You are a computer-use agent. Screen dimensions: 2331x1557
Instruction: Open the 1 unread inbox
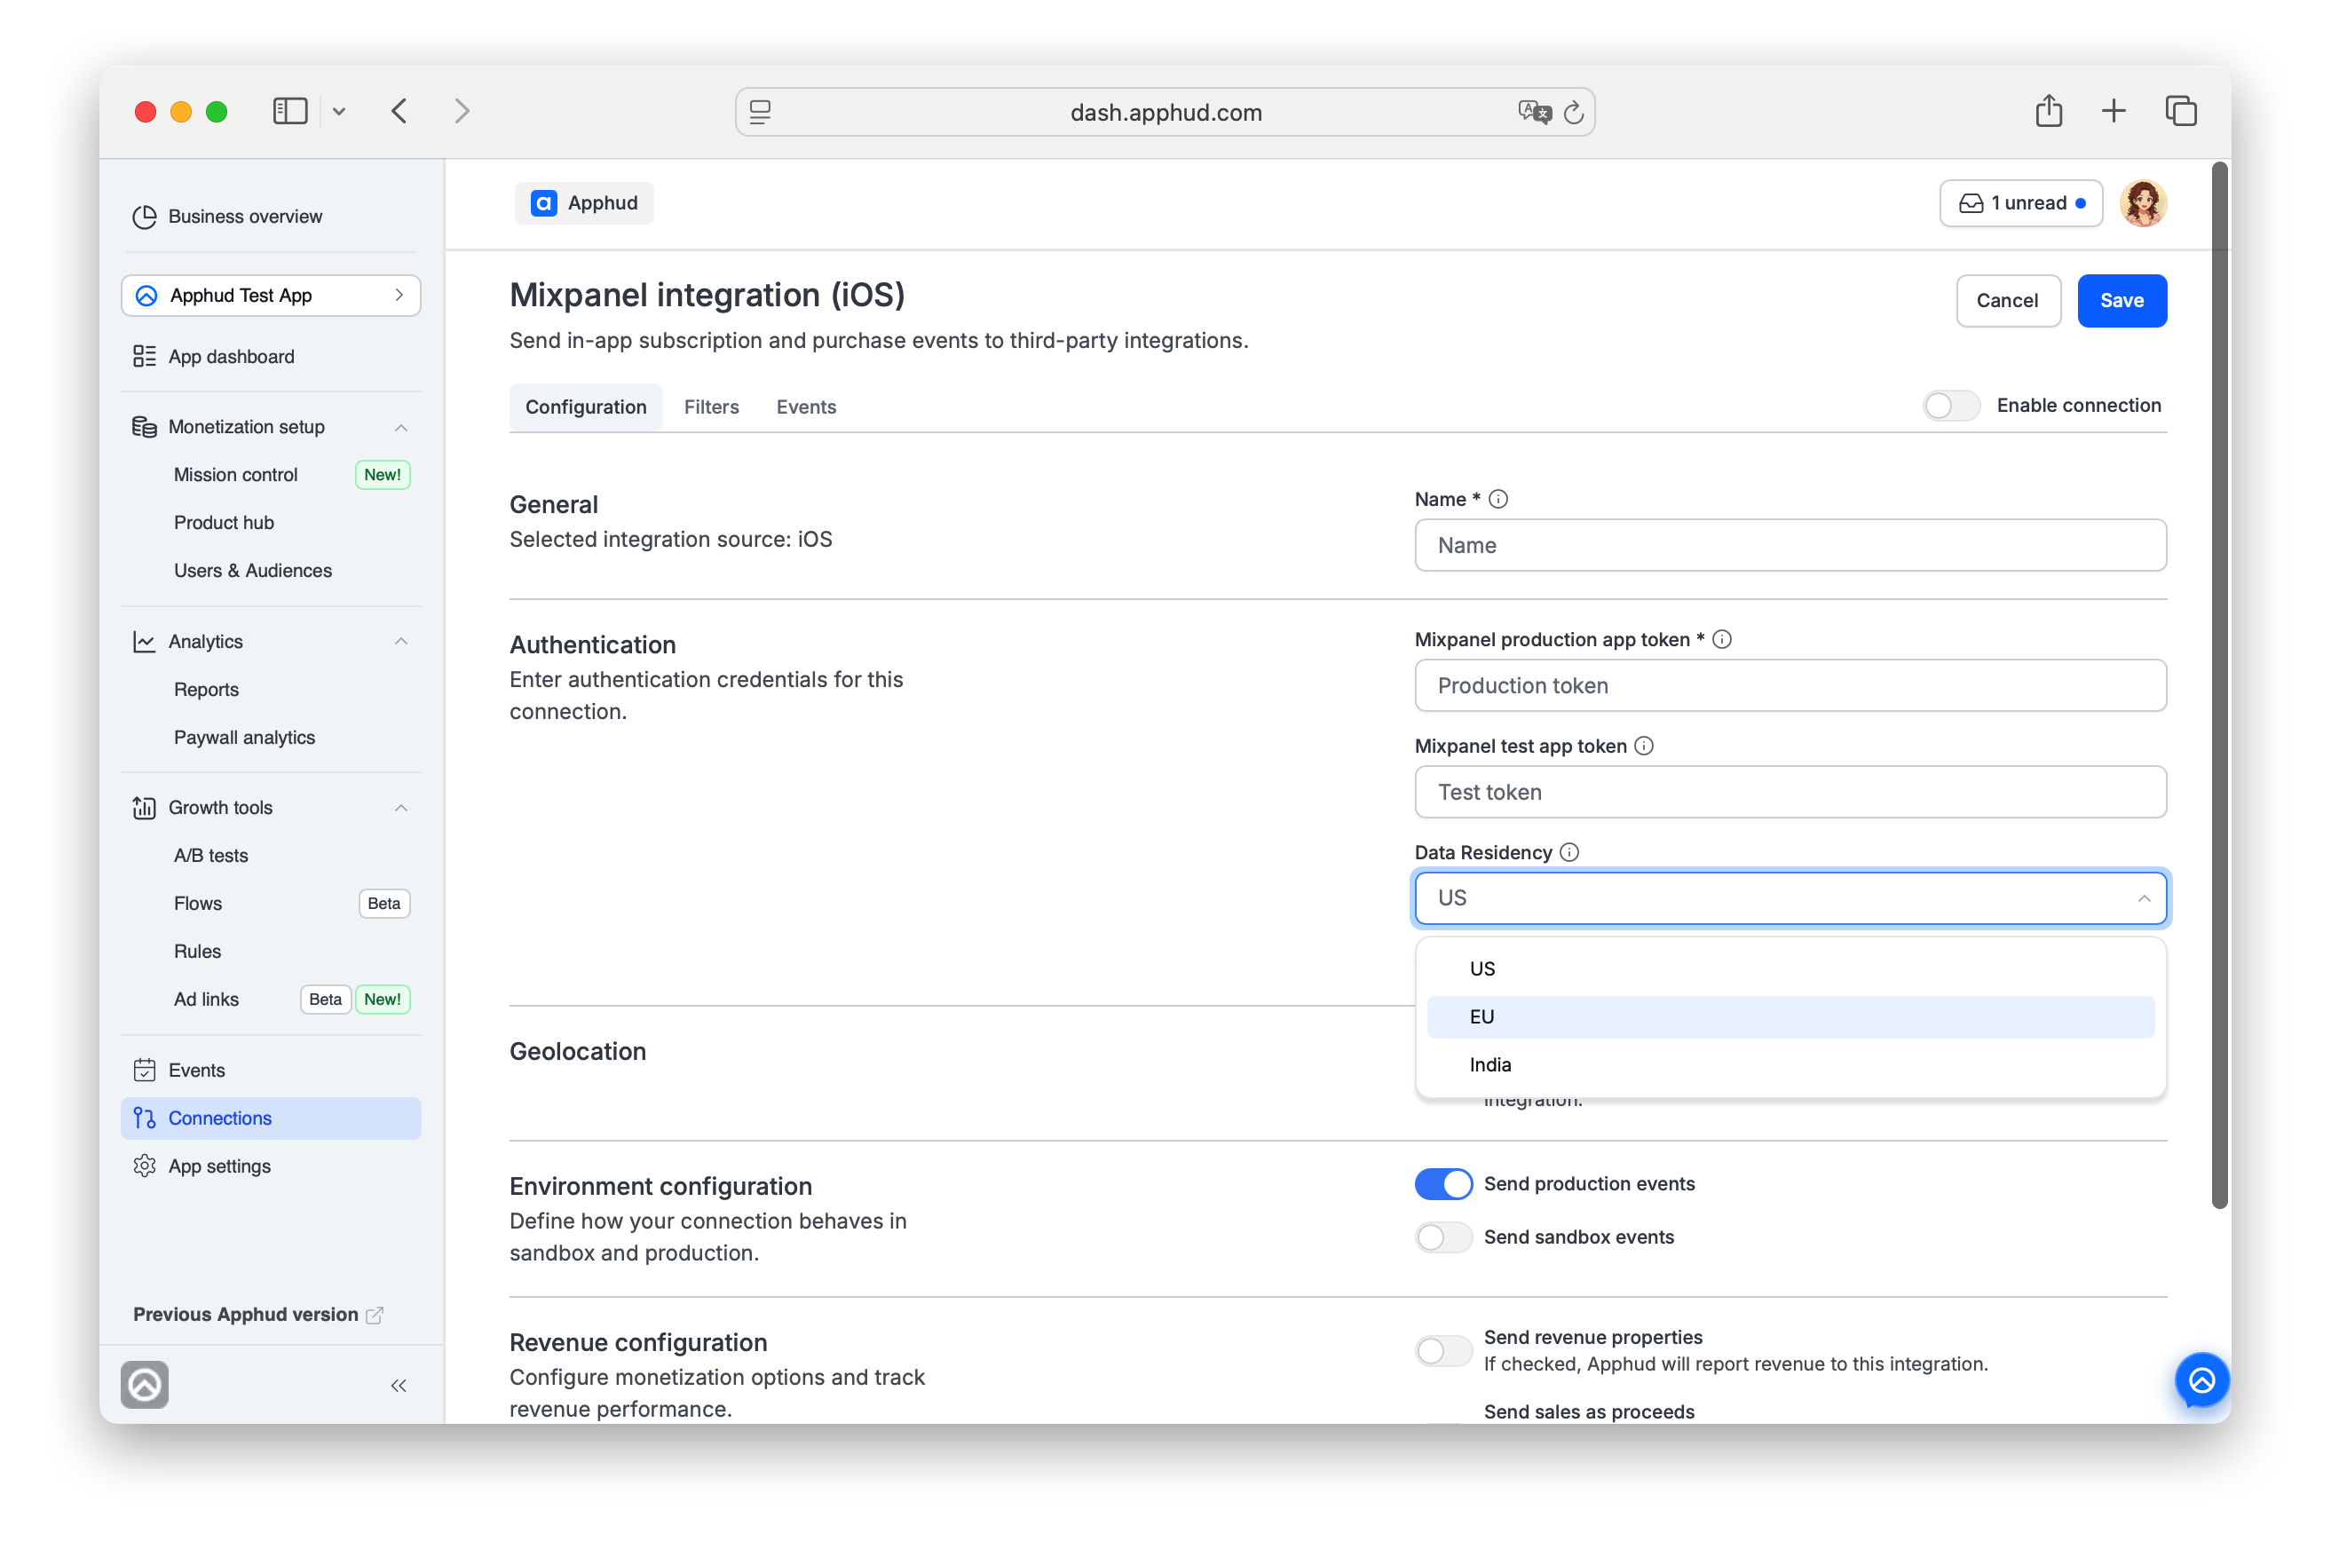[2020, 203]
